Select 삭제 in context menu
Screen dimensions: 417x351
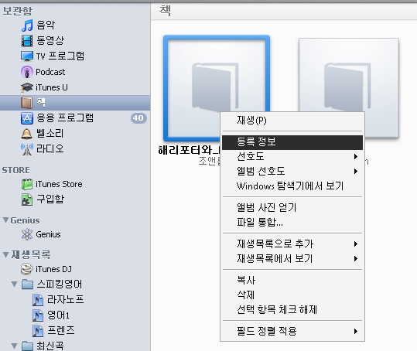coord(292,295)
